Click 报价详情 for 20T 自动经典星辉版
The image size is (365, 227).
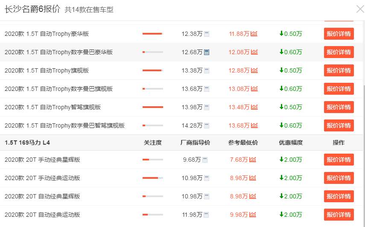[x=339, y=197]
